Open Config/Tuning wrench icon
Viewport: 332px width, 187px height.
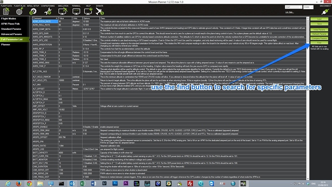(48, 11)
